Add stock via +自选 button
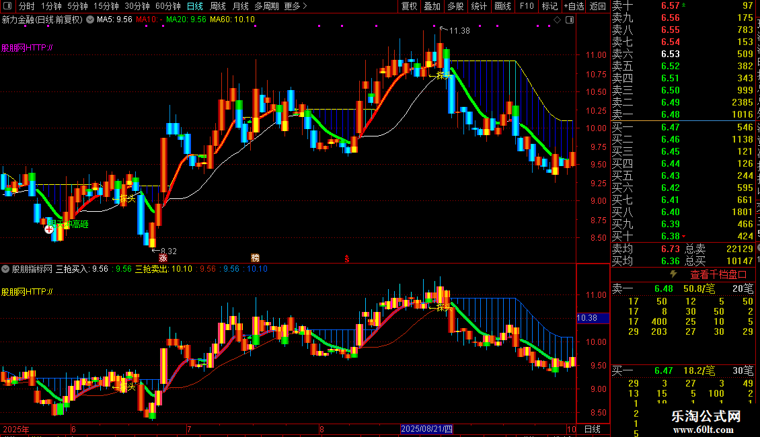This screenshot has height=437, width=760. [574, 6]
